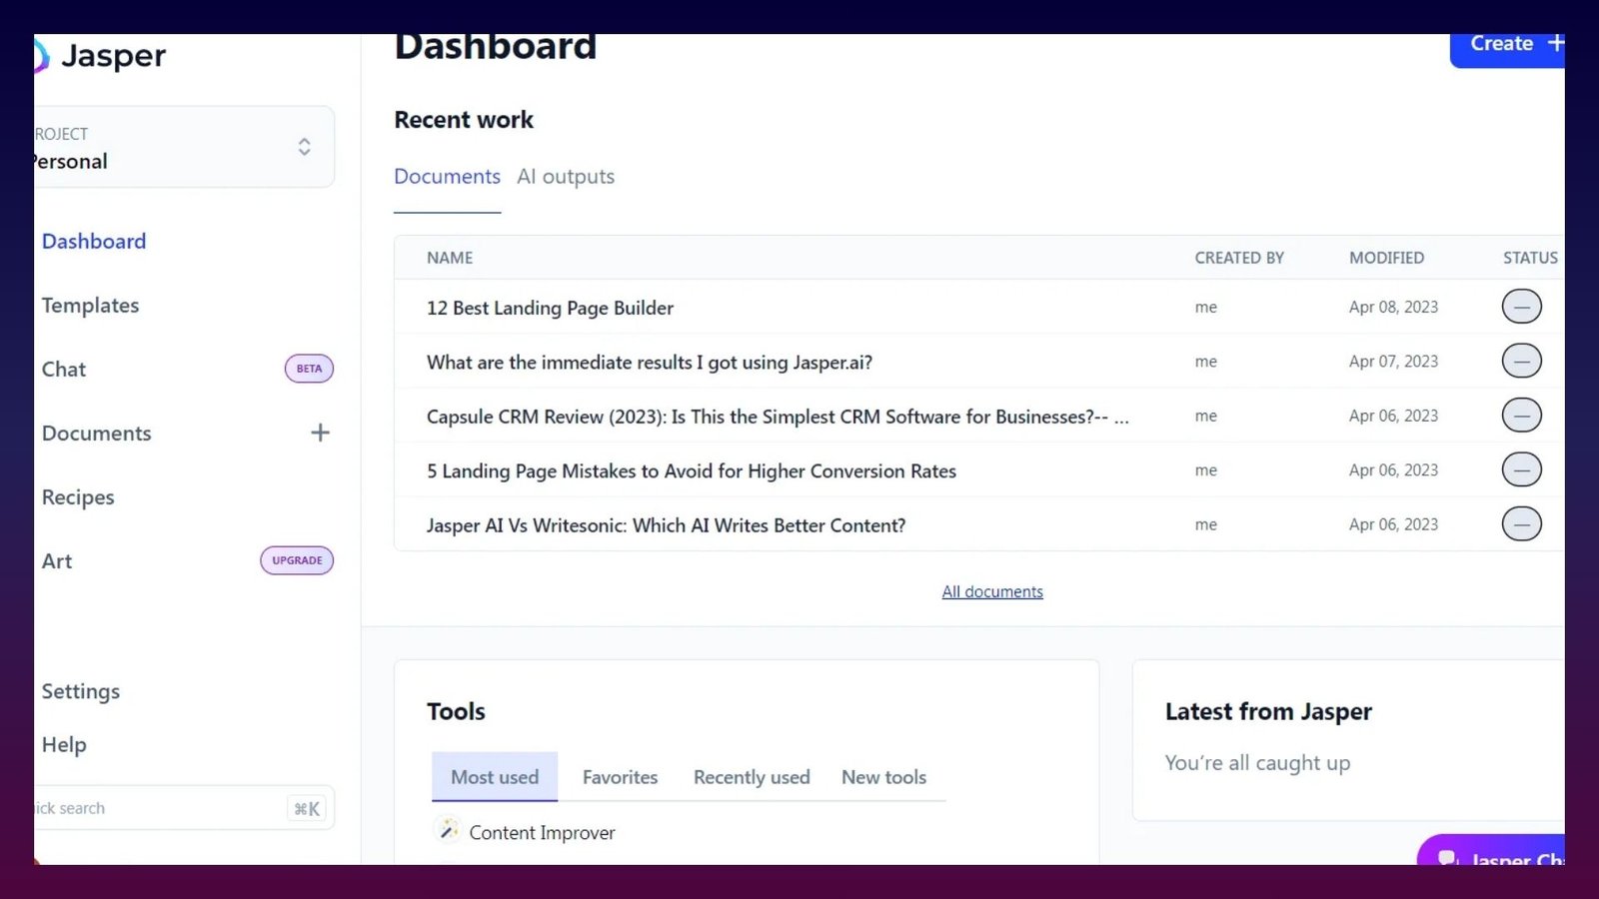
Task: Open status dropdown for Capsule CRM Review
Action: tap(1521, 415)
